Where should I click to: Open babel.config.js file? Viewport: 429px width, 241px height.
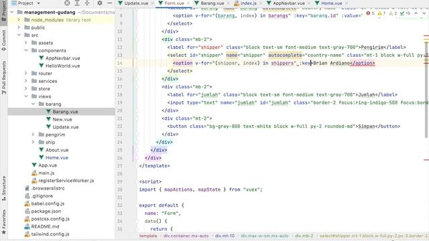click(x=48, y=204)
